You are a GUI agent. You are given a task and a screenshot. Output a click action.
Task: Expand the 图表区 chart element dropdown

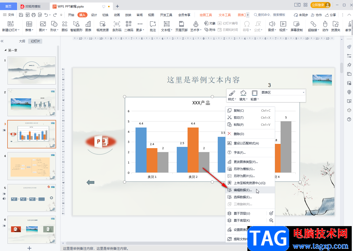pos(303,93)
